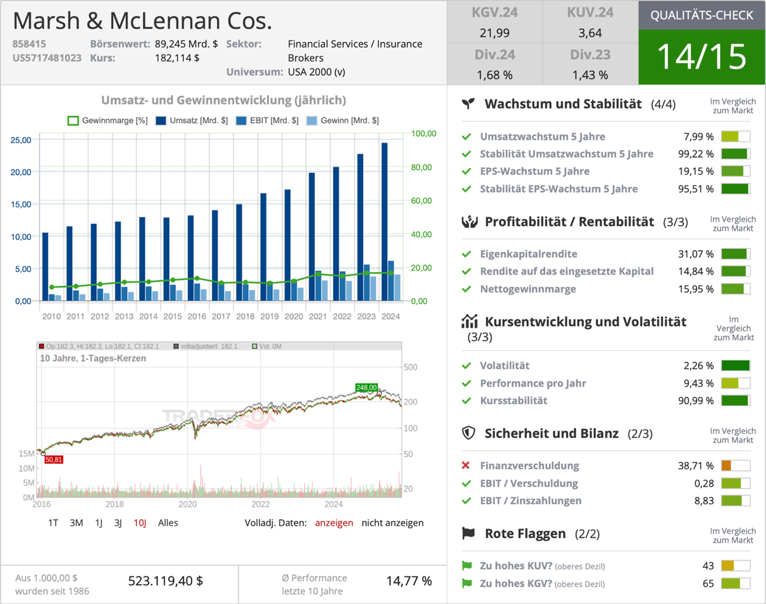Show full history with Alles timeframe
766x604 pixels.
(x=168, y=523)
